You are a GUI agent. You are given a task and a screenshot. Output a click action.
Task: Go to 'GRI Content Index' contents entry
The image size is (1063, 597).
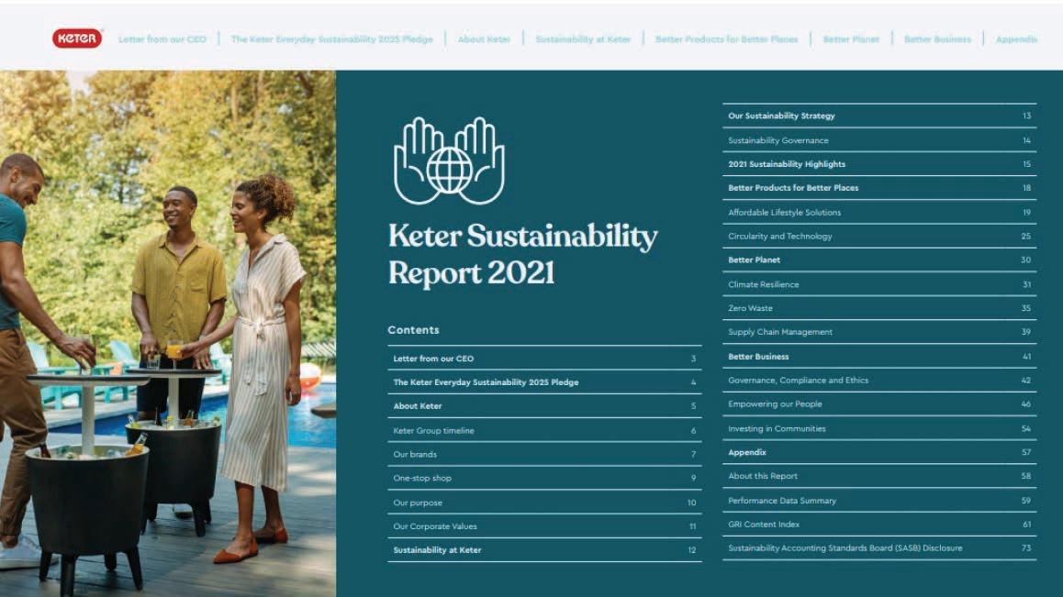pyautogui.click(x=879, y=524)
